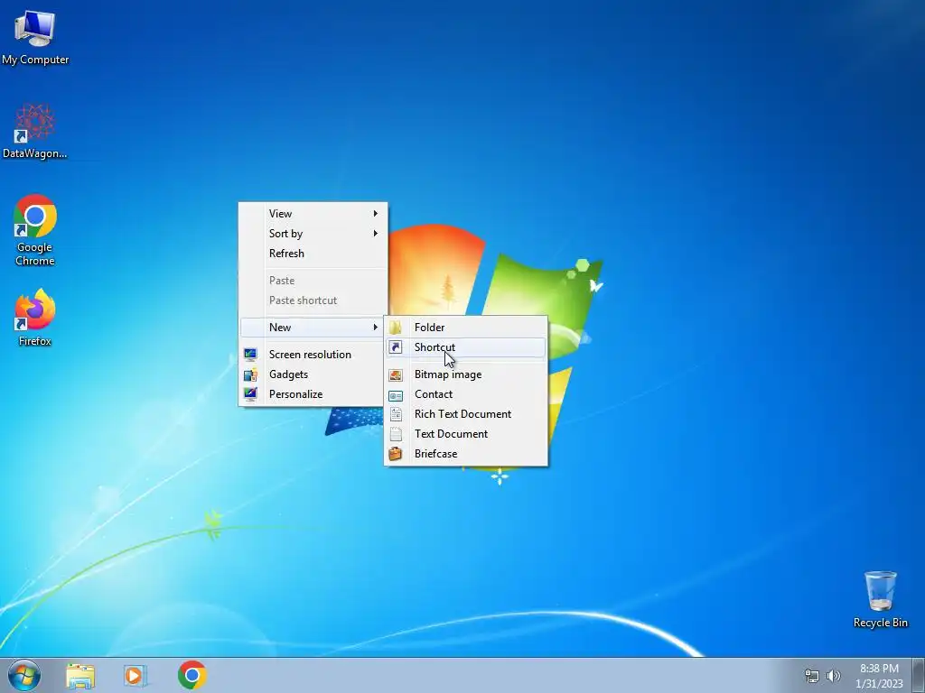
Task: Create a new Text Document
Action: point(466,434)
